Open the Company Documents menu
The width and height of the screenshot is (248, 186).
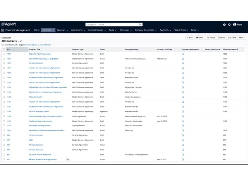click(146, 30)
